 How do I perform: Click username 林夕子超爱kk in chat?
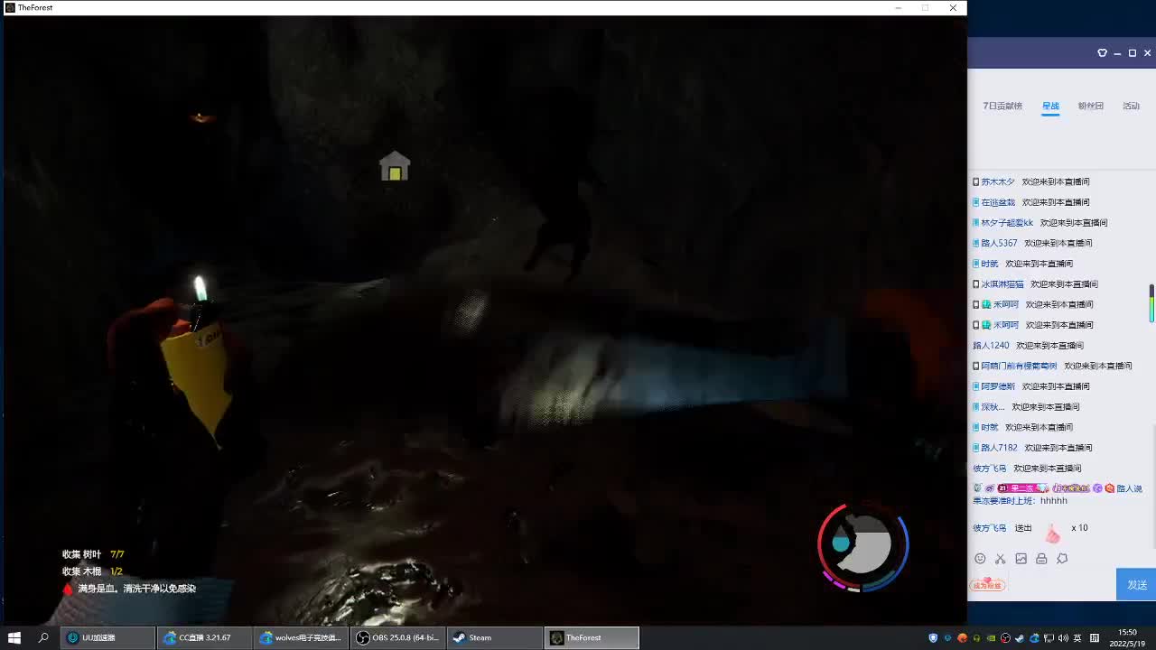tap(1007, 223)
